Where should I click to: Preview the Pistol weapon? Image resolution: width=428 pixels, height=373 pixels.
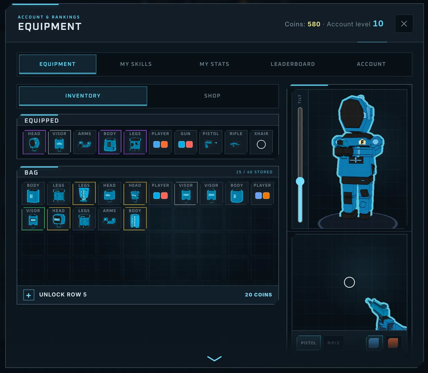[x=308, y=343]
